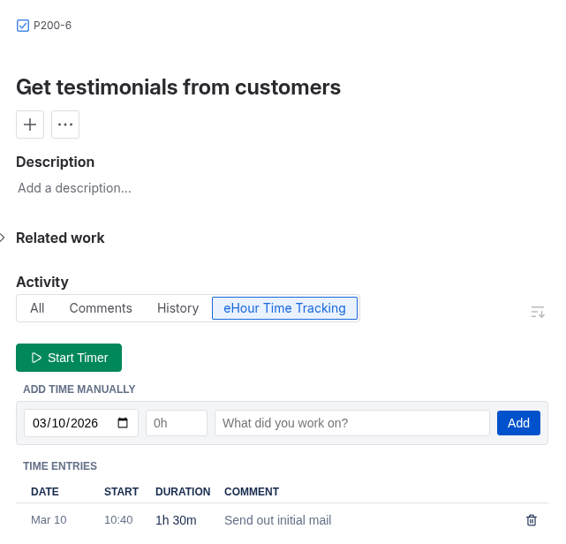Expand the Related work section chevron

[x=3, y=238]
